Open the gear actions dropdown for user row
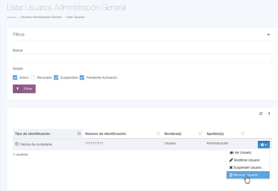278x191 pixels. (x=263, y=144)
